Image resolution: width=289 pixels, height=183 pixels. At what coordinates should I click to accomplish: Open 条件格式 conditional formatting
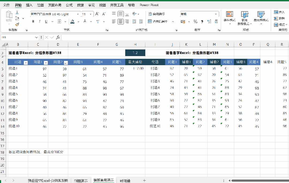pyautogui.click(x=230, y=18)
